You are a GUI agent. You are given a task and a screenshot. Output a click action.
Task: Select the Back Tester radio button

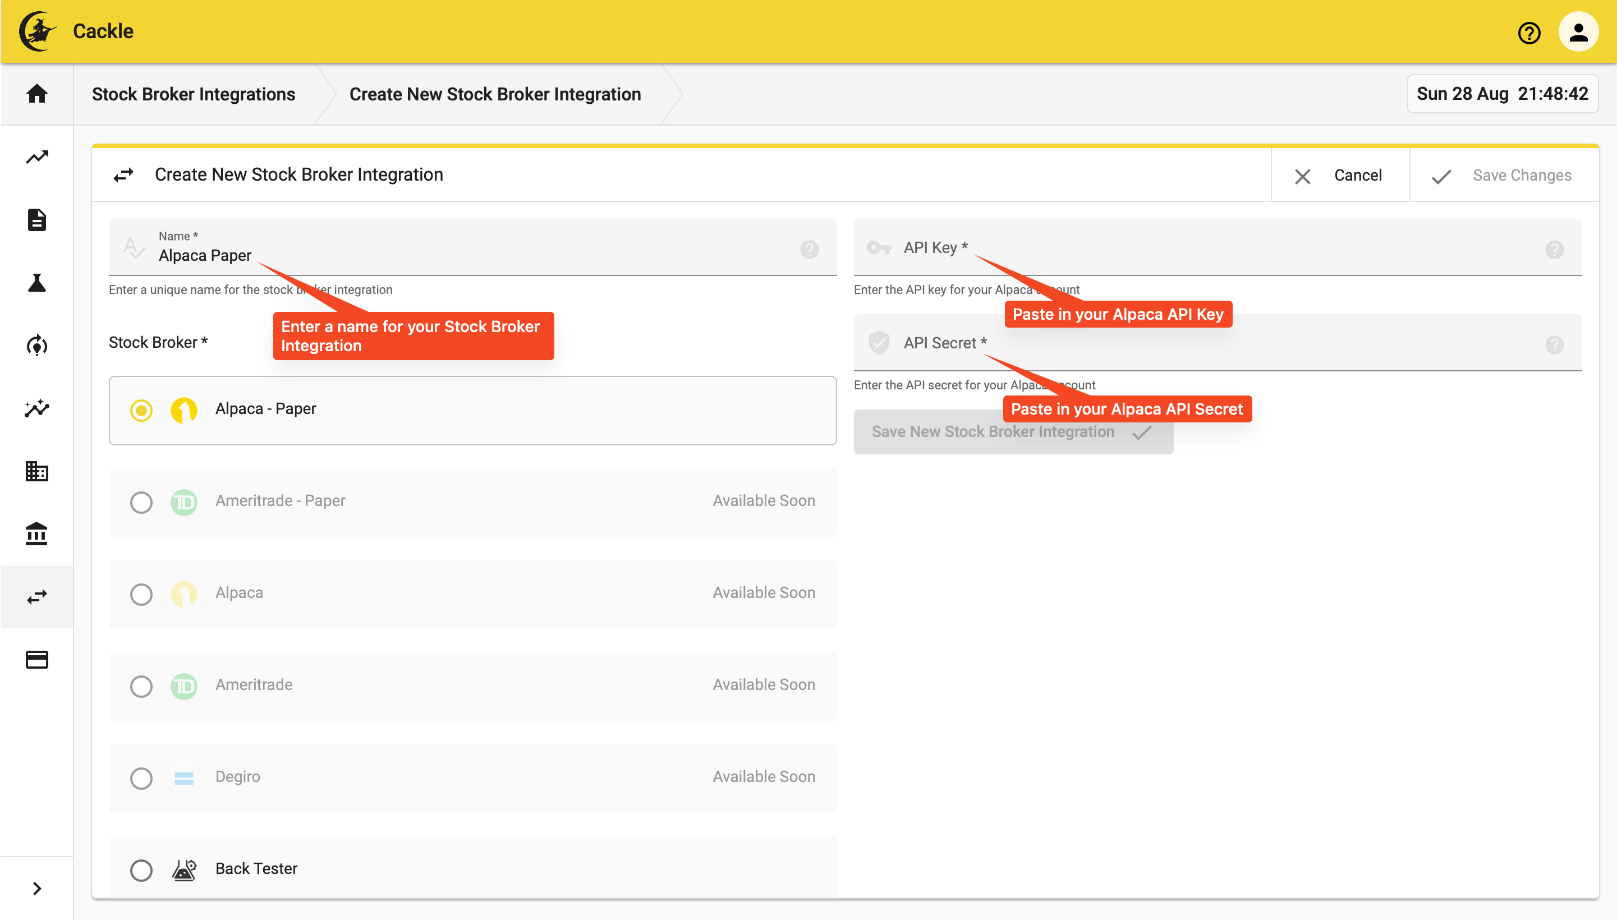pyautogui.click(x=141, y=870)
